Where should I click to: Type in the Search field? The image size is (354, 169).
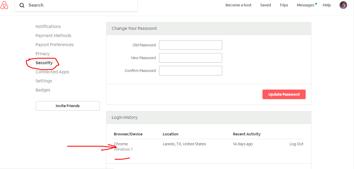(80, 5)
